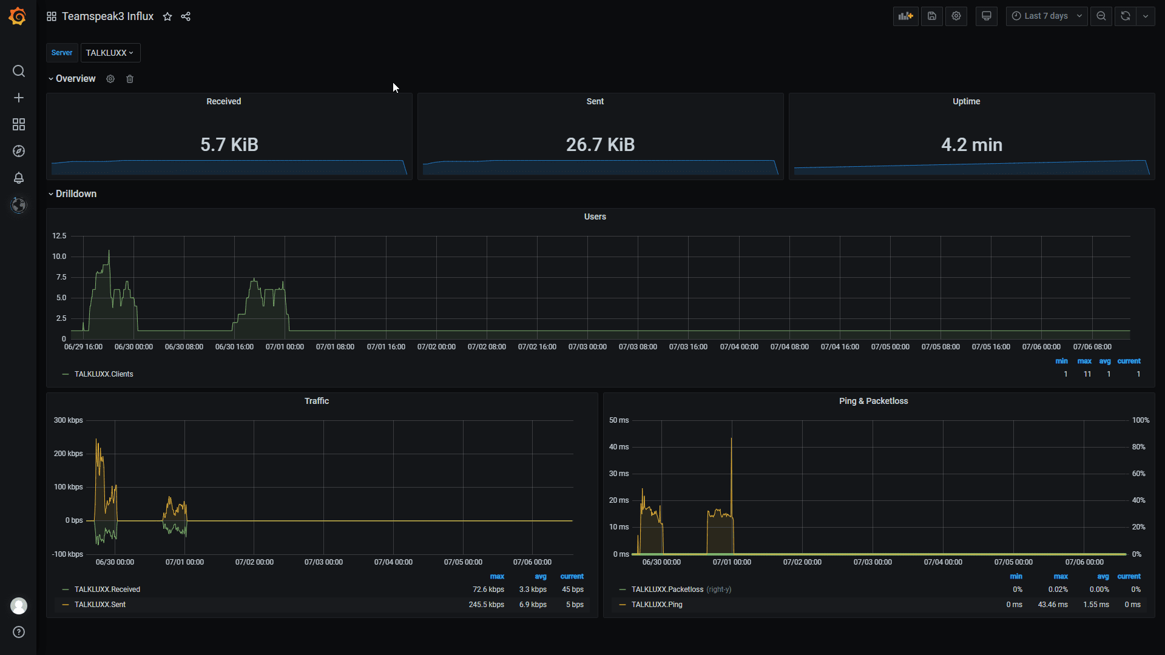
Task: Click the 43.46 ms Ping max value
Action: pyautogui.click(x=1053, y=605)
